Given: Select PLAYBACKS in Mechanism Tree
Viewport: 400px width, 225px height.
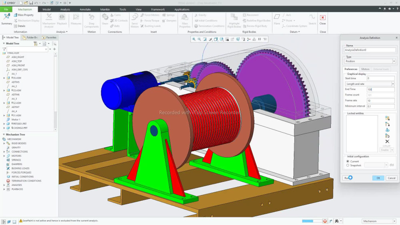Looking at the screenshot, I should 17,189.
